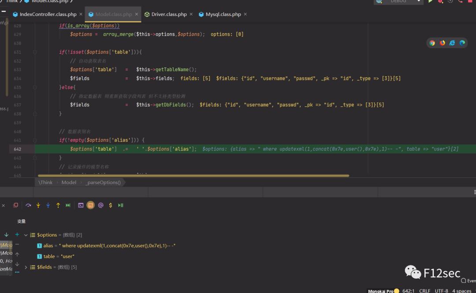
Task: Click the \Think breadcrumb
Action: 45,182
